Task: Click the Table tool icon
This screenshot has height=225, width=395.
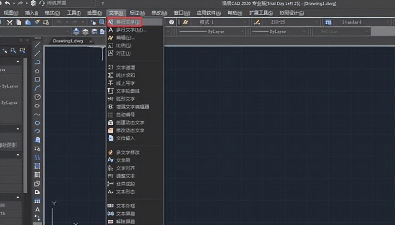Action: coord(37,201)
